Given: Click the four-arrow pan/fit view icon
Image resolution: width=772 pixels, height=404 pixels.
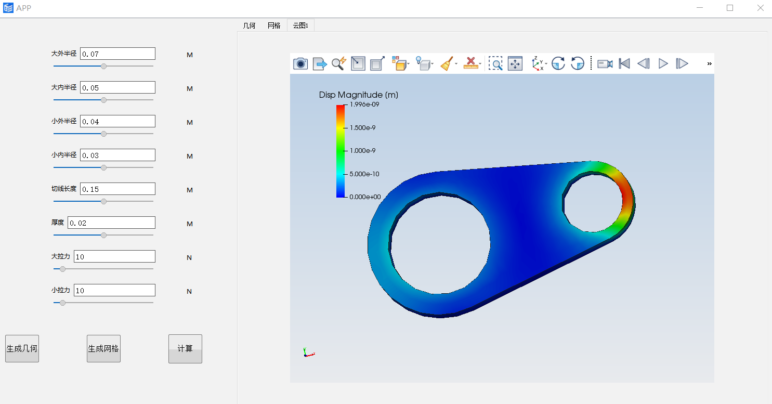Looking at the screenshot, I should [x=515, y=63].
